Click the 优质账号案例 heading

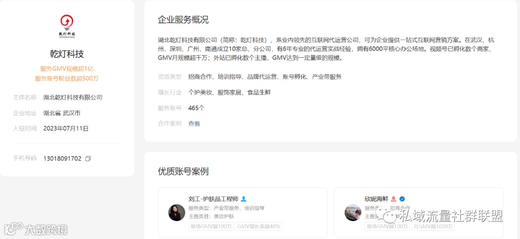coord(183,171)
